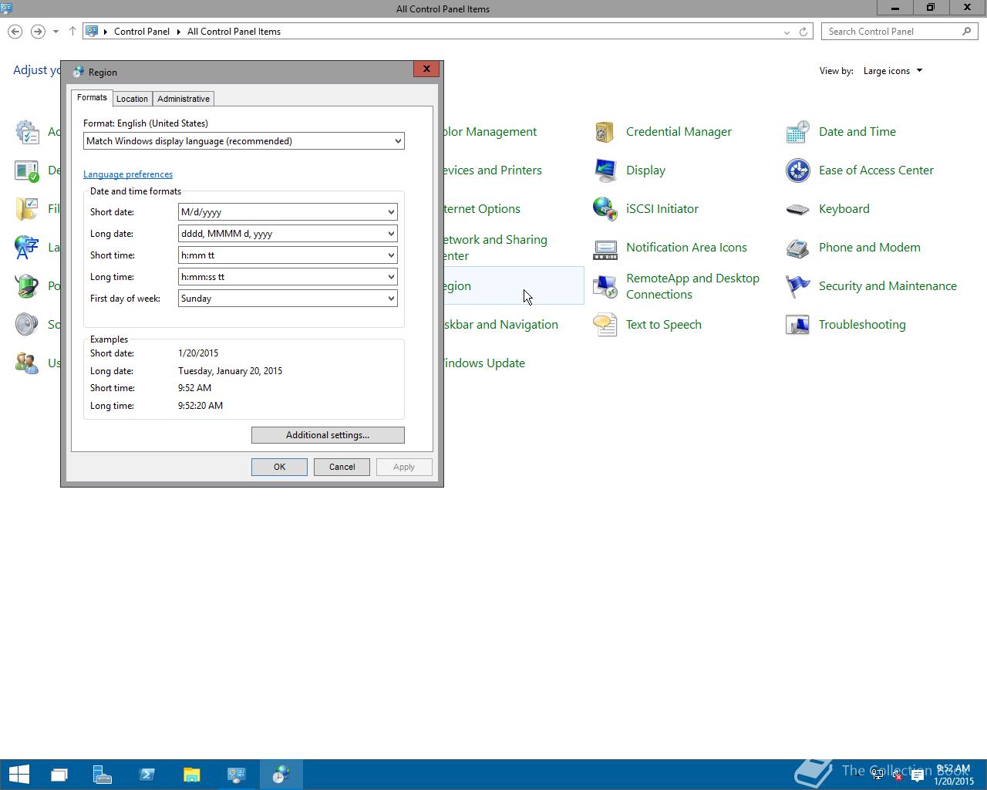This screenshot has height=790, width=987.
Task: Open Server Manager taskbar icon
Action: tap(103, 774)
